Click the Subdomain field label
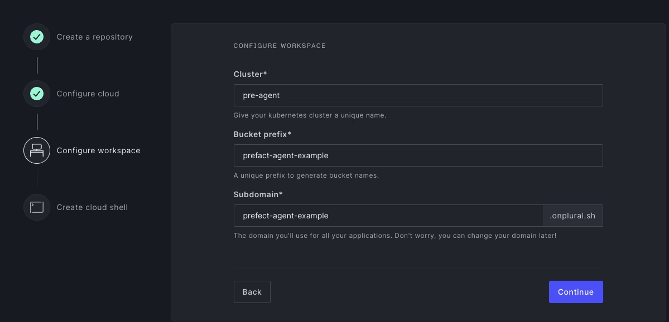This screenshot has height=322, width=669. [258, 194]
